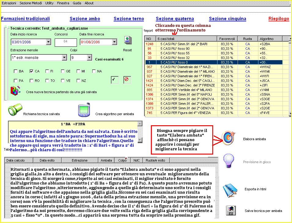Click the Reset globe-pages icon

click(128, 40)
